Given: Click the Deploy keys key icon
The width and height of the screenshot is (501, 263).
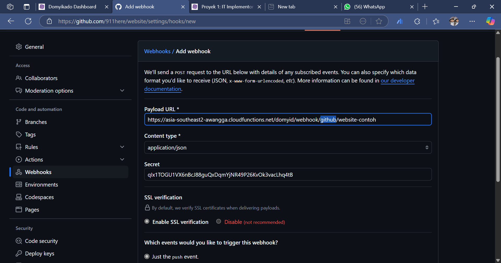Looking at the screenshot, I should pyautogui.click(x=19, y=253).
